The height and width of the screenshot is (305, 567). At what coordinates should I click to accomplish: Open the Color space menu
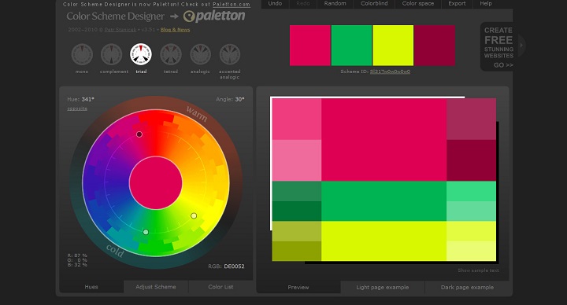pyautogui.click(x=418, y=4)
